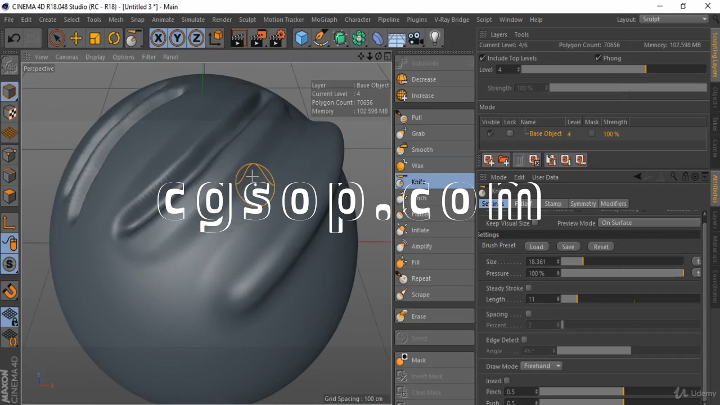720x405 pixels.
Task: Enable Keep Visual Size checkbox
Action: click(535, 223)
